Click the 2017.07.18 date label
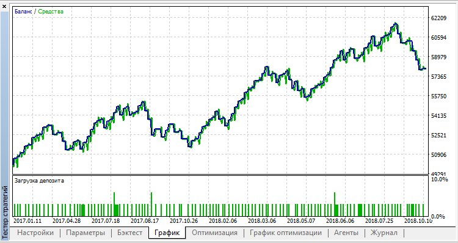The height and width of the screenshot is (243, 458). click(106, 220)
